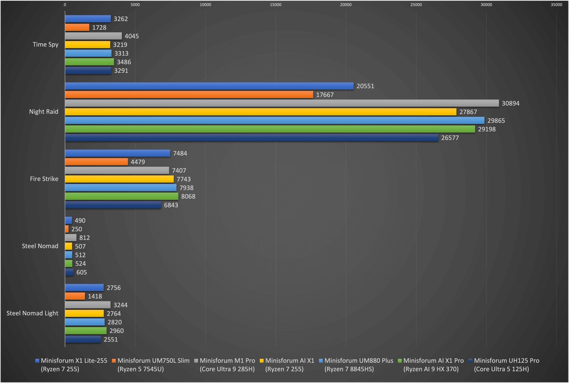
Task: Collapse the Night Raid category group
Action: tap(44, 111)
